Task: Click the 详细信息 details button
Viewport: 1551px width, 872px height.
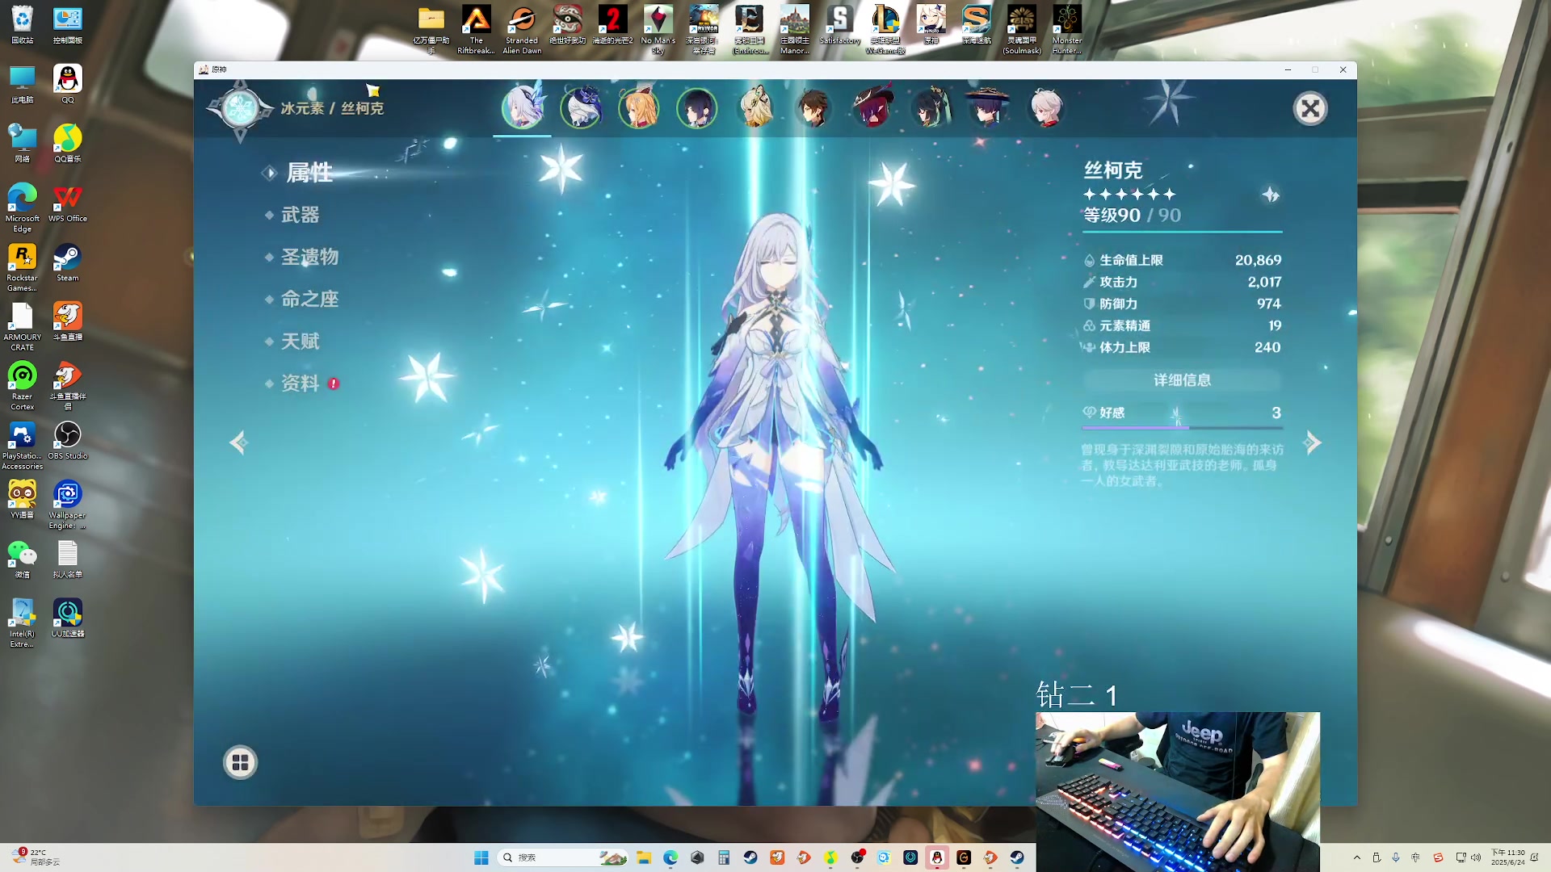Action: pos(1182,379)
